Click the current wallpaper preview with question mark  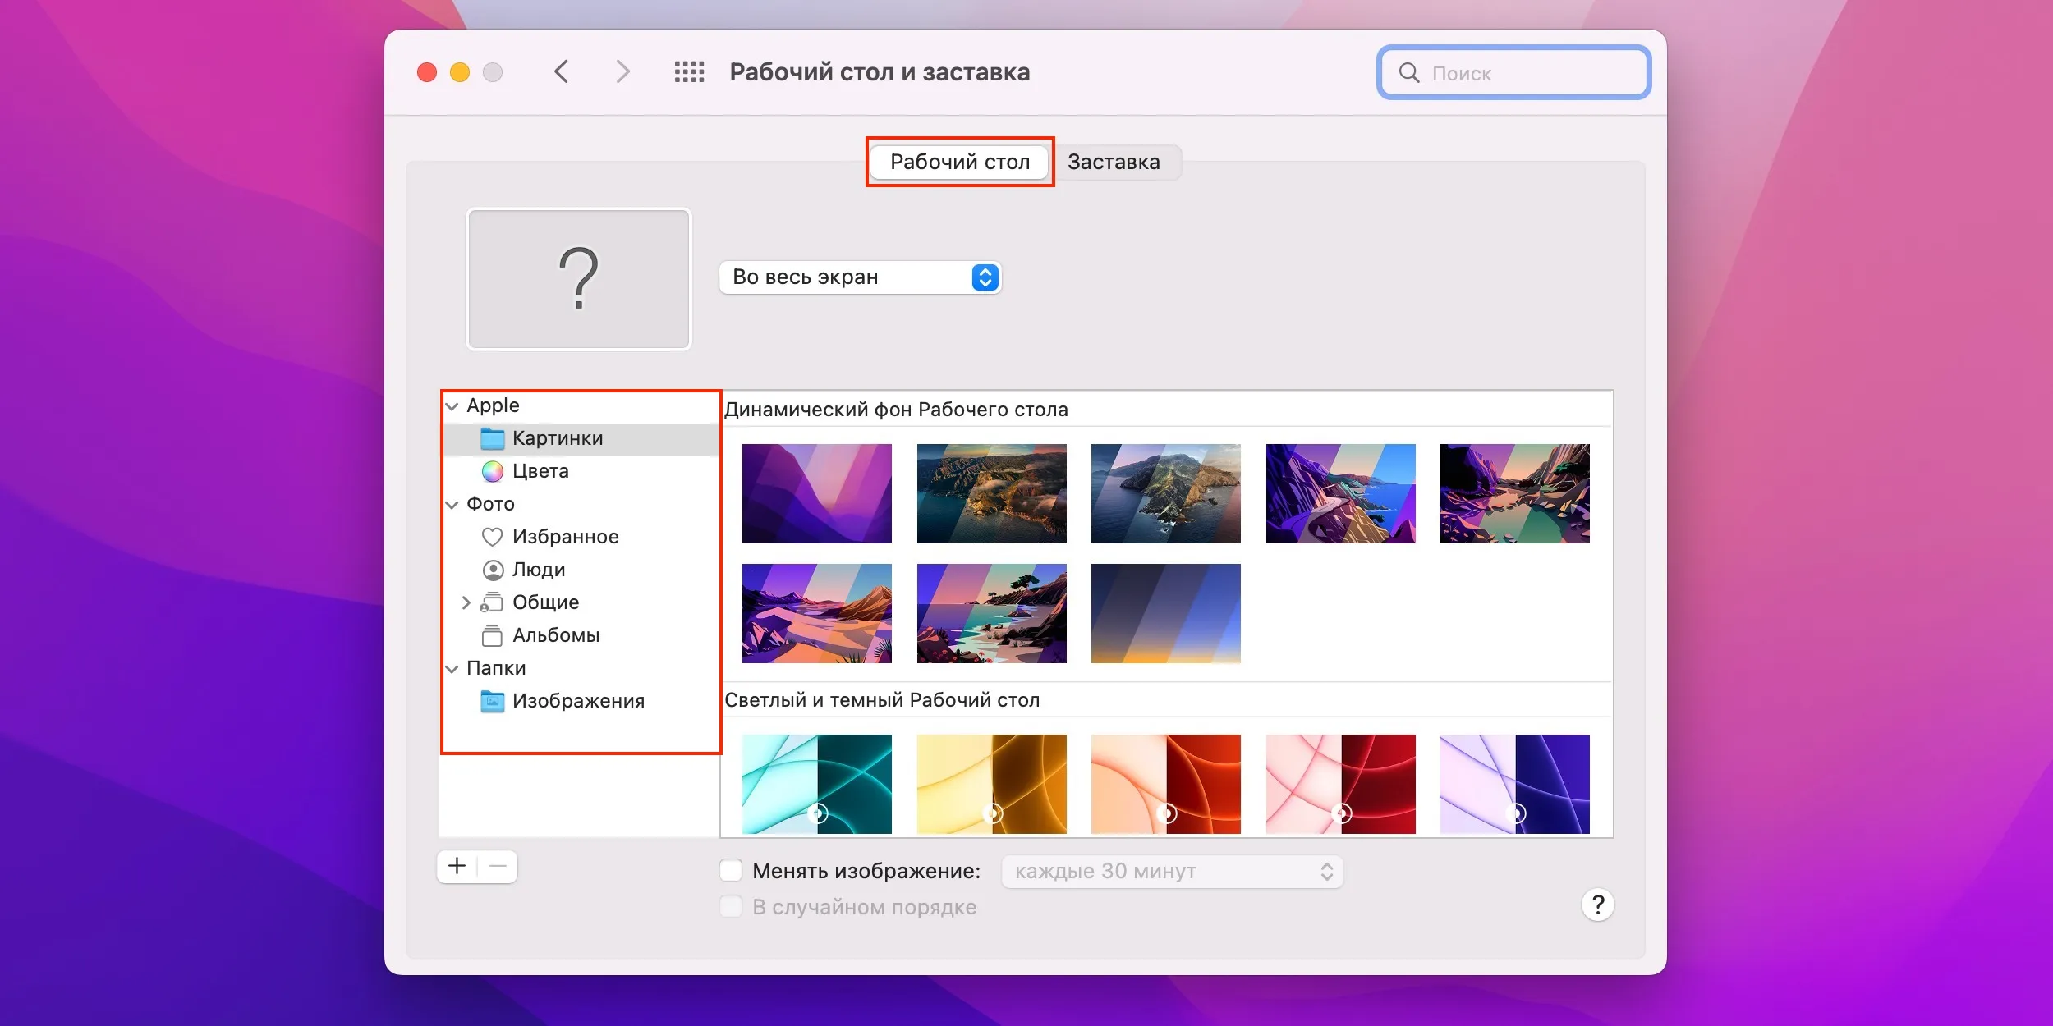coord(579,279)
